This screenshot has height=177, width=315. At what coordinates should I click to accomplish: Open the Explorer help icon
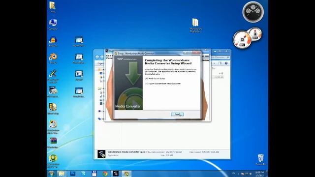[226, 63]
